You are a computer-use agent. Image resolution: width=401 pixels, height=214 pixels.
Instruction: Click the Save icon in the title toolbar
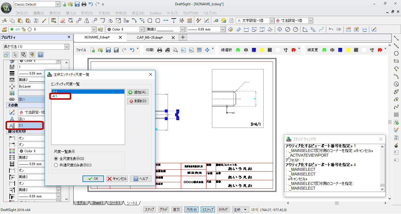77,4
